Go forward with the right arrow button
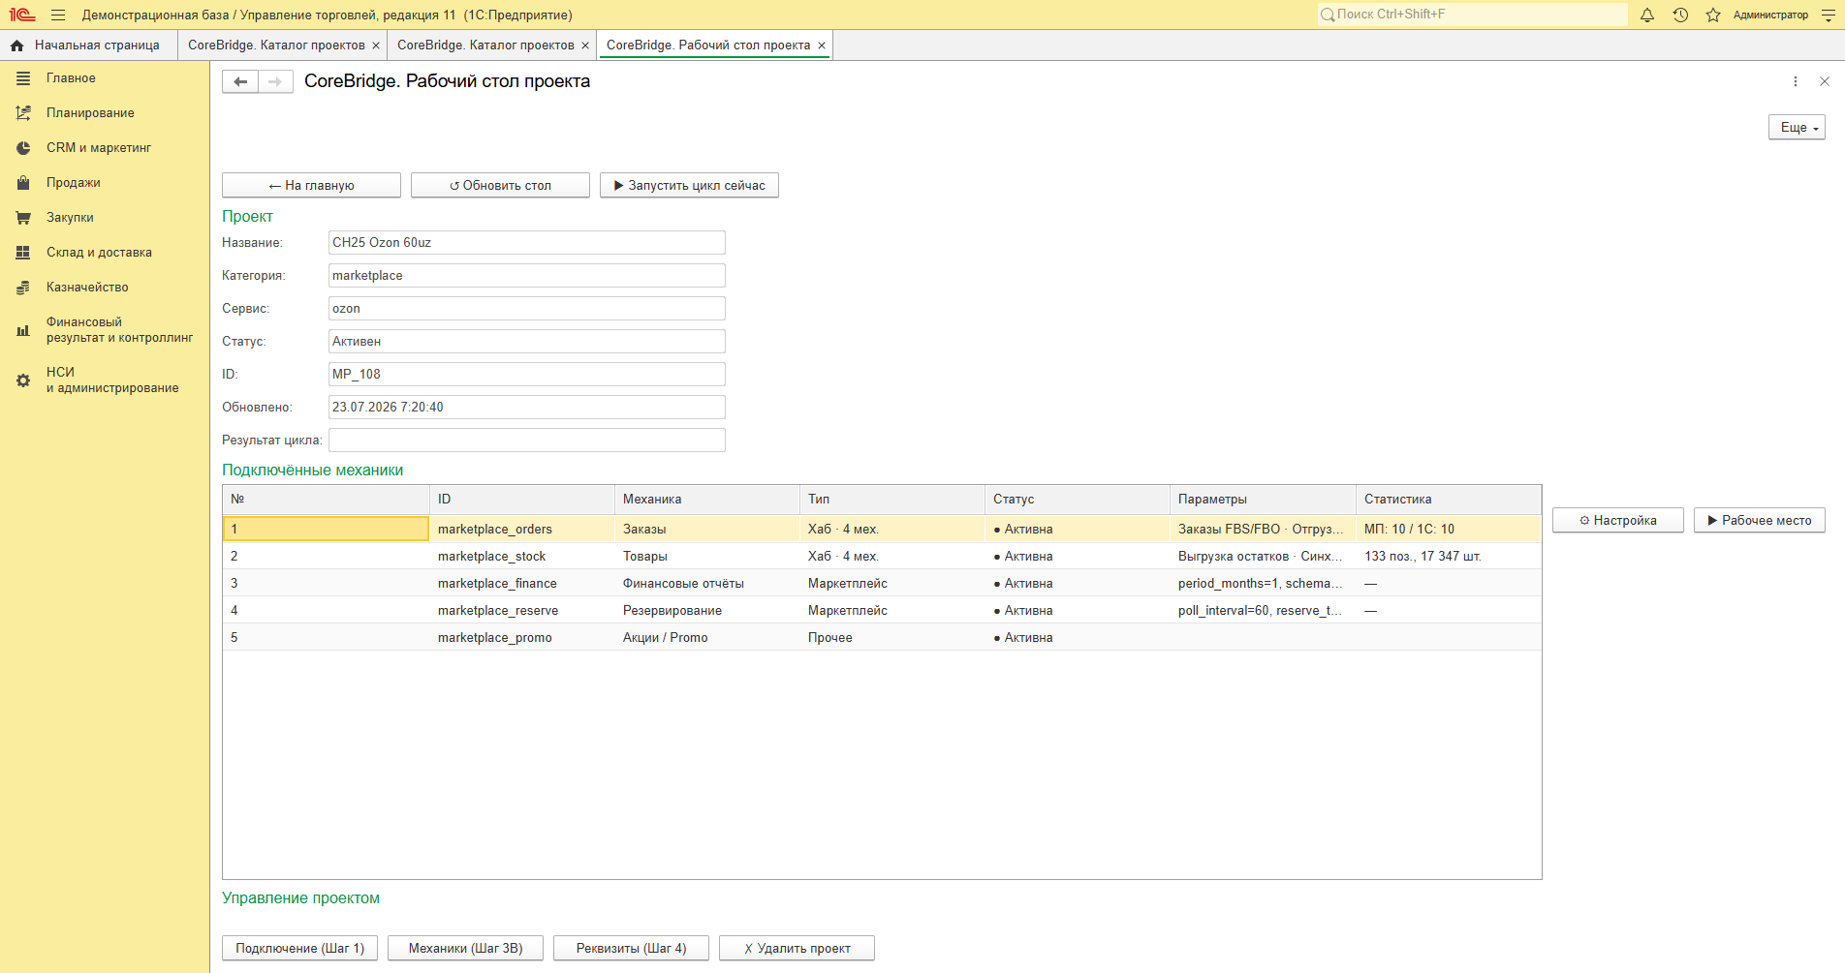This screenshot has height=973, width=1845. click(x=275, y=82)
